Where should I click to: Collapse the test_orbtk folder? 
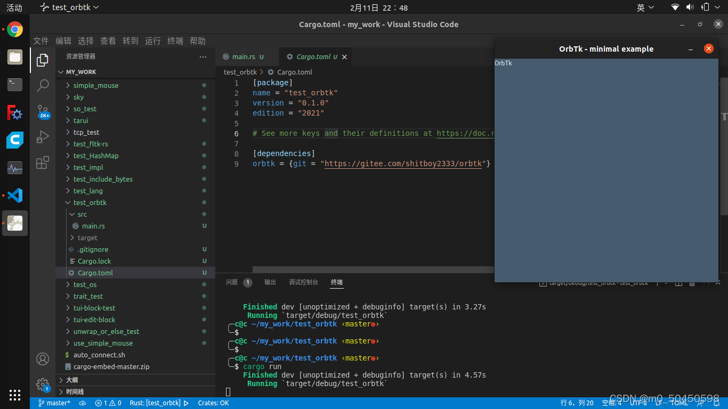coord(68,203)
